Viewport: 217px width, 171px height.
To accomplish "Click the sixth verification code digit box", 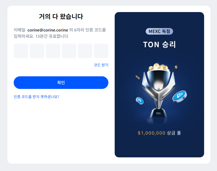I will tap(101, 51).
